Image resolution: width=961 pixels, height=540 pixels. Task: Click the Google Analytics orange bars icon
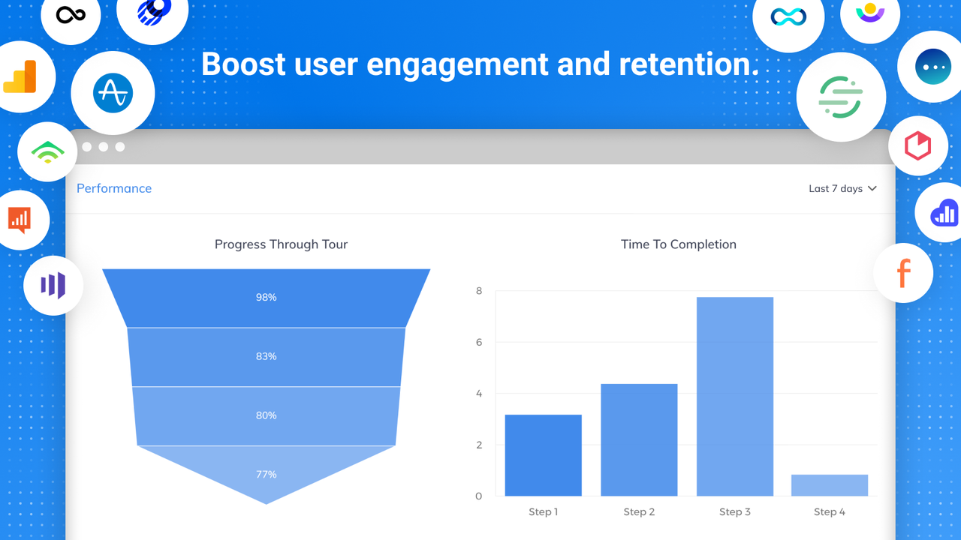click(20, 76)
